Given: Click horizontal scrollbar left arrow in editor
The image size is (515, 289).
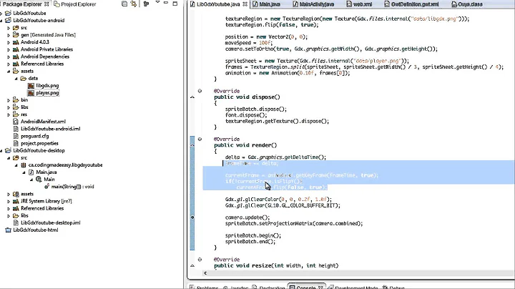Looking at the screenshot, I should click(x=205, y=273).
